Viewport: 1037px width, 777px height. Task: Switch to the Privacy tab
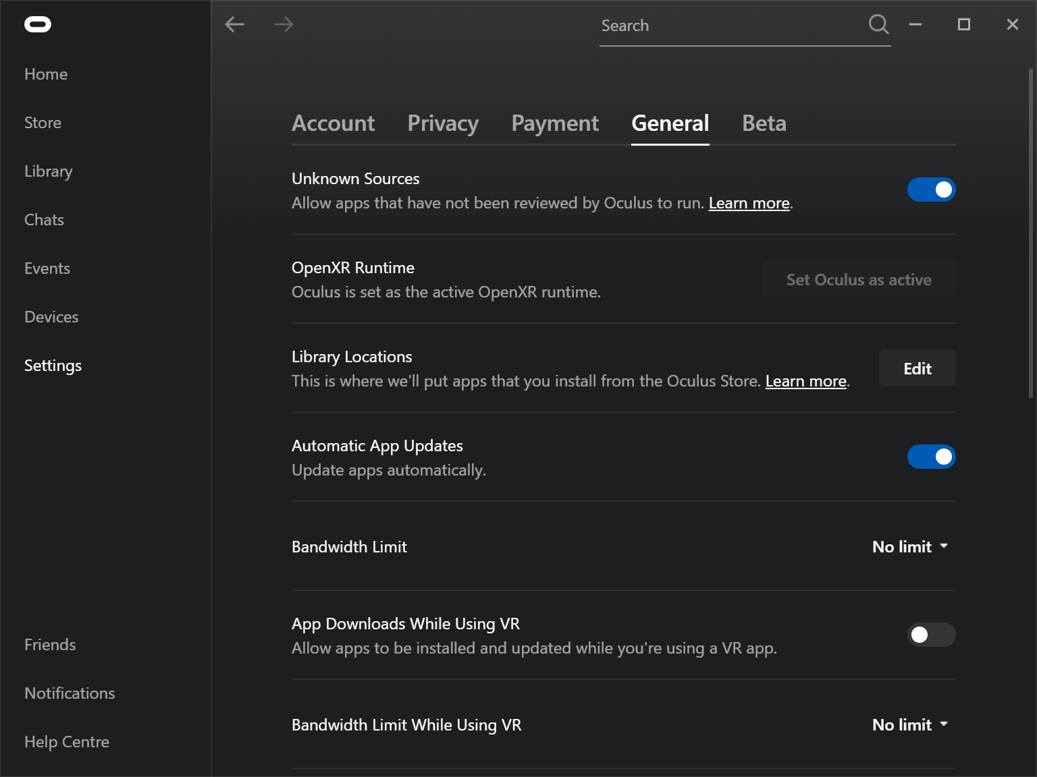pyautogui.click(x=443, y=123)
